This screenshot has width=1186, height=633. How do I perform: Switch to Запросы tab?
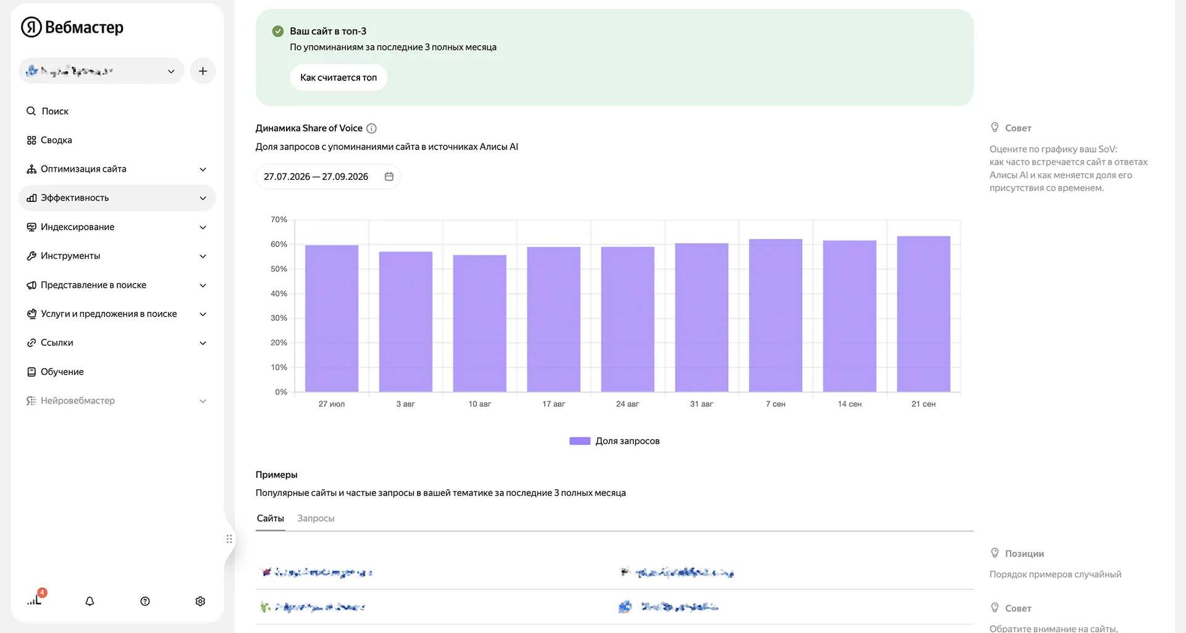click(316, 519)
